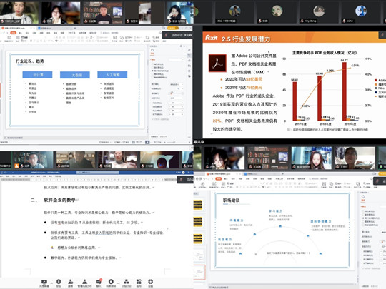This screenshot has width=386, height=289.
Task: Click the record circle icon in meeting toolbar
Action: (x=111, y=282)
